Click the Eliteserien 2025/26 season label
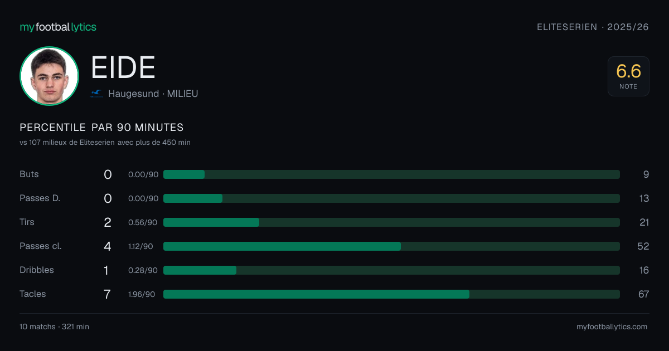Viewport: 669px width, 351px height. (x=593, y=27)
